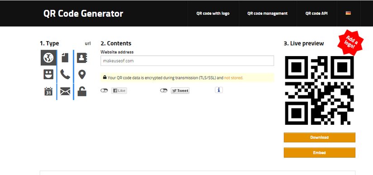Download the generated QR code
Image resolution: width=373 pixels, height=175 pixels.
point(320,137)
